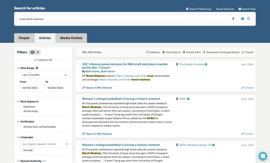Screen dimensions: 270x163
Task: Click the Create Alert button
Action: pyautogui.click(x=192, y=52)
